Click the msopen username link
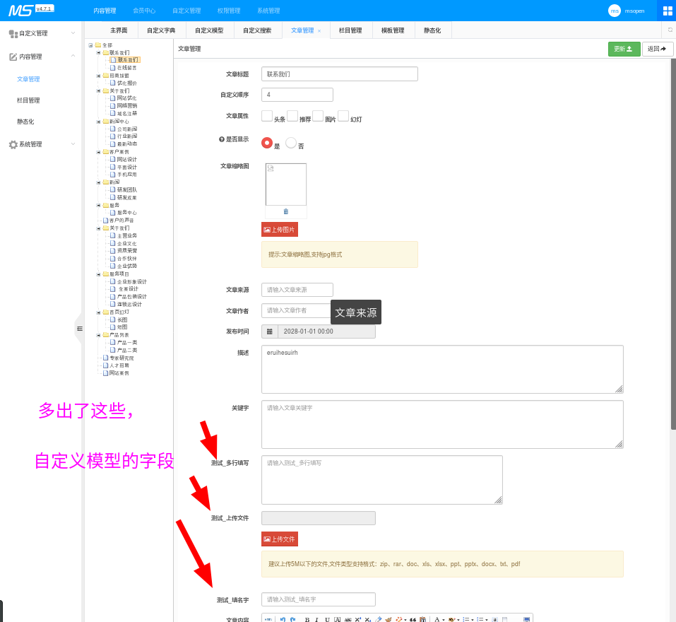This screenshot has width=676, height=622. click(x=634, y=11)
